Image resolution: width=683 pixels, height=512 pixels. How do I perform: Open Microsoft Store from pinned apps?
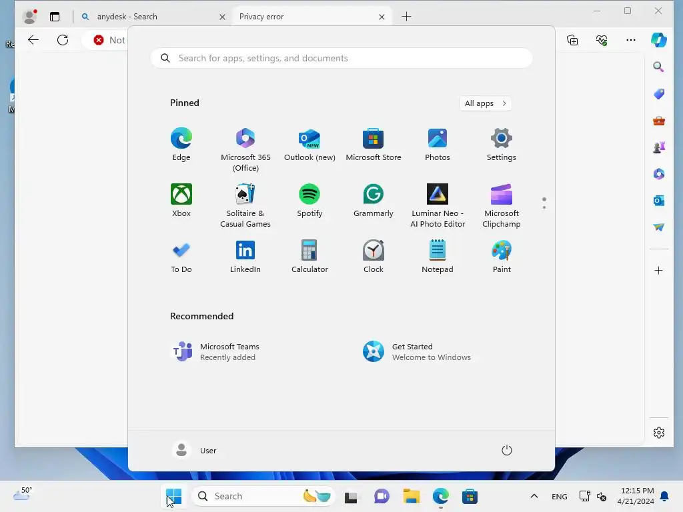pos(374,145)
